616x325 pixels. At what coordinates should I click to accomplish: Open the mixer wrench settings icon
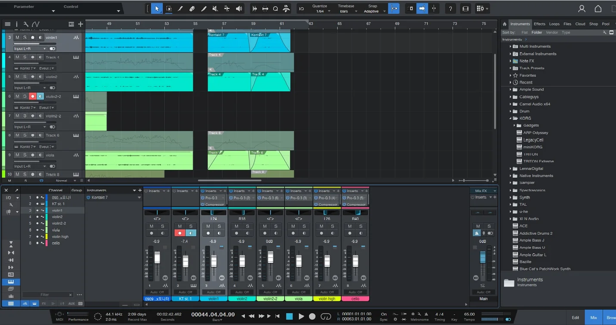[x=11, y=204]
